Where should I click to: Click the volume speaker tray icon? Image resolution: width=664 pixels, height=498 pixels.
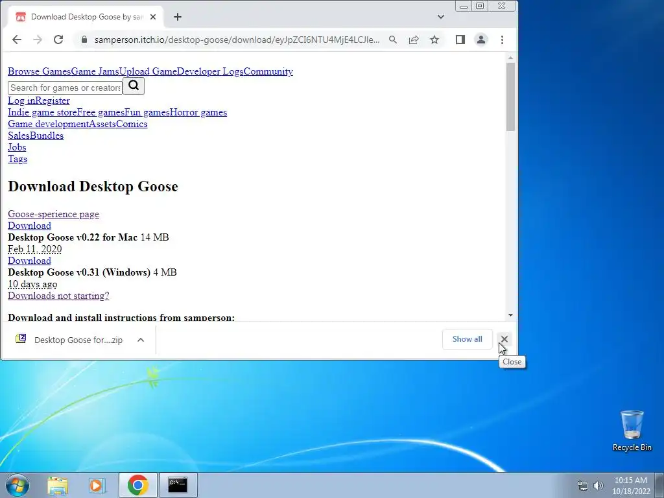598,486
